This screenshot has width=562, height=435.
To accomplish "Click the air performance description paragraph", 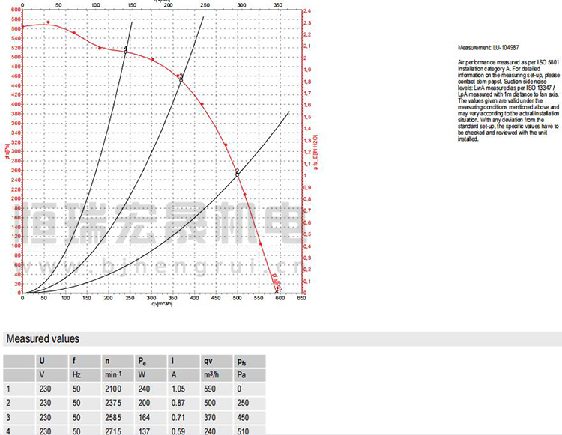I will tap(508, 101).
